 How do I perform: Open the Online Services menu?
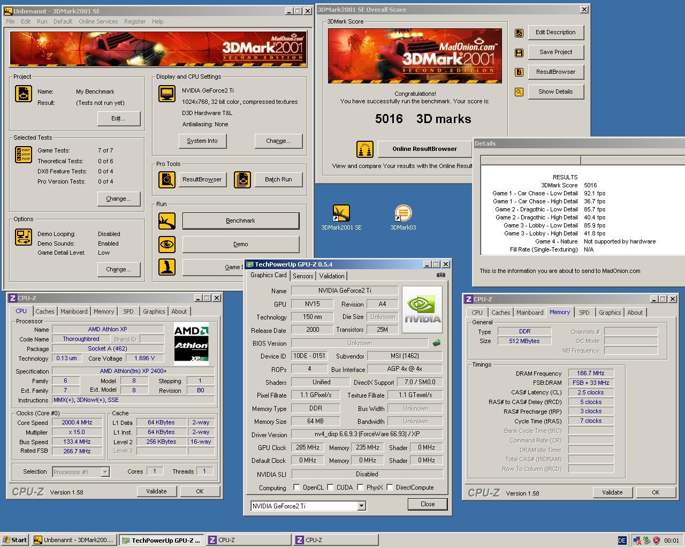[x=98, y=21]
